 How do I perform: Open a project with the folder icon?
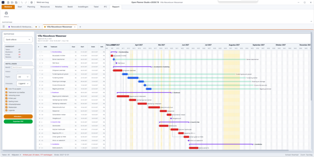click(x=12, y=2)
